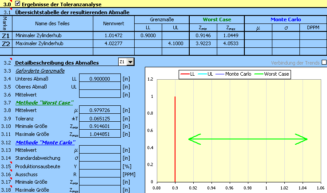Select Minimale Größe value 0.914601
Viewport: 327px width, 193px height.
click(x=100, y=126)
